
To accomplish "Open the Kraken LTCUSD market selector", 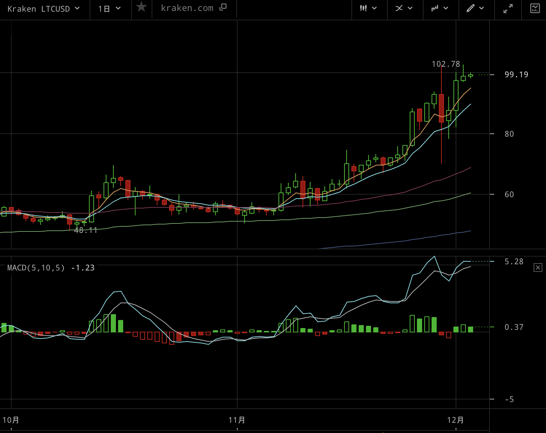I will click(x=44, y=9).
